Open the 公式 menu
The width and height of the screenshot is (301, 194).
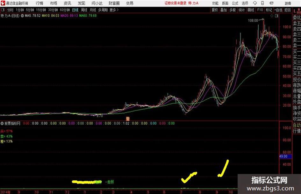(x=235, y=3)
